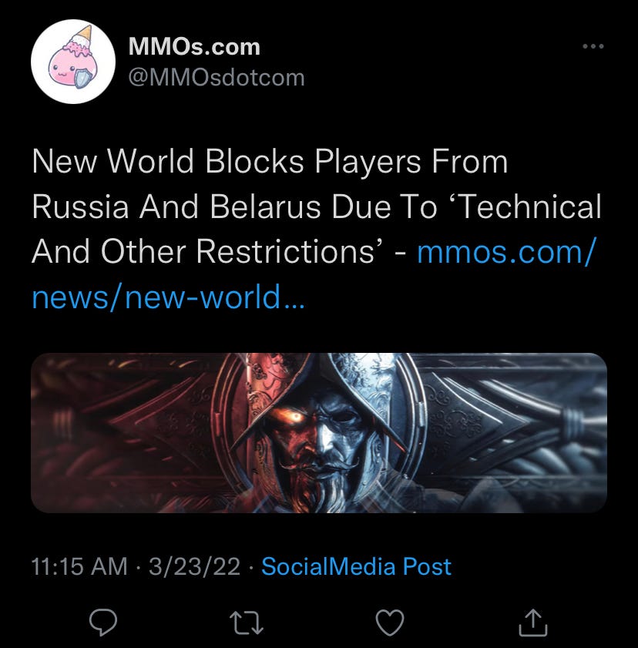Like the tweet with the heart icon

pyautogui.click(x=390, y=623)
